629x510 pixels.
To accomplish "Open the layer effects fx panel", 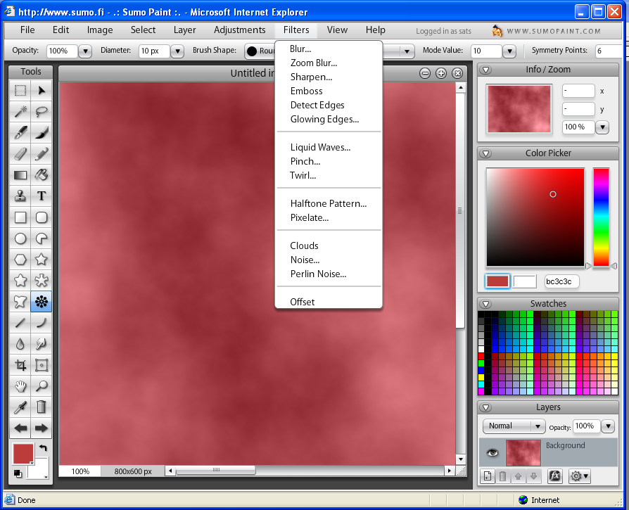I will tap(555, 476).
